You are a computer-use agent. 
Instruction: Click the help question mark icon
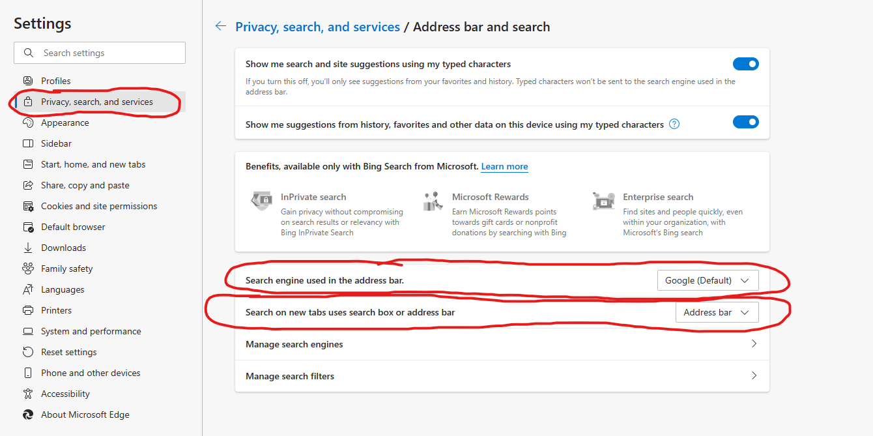[x=674, y=124]
